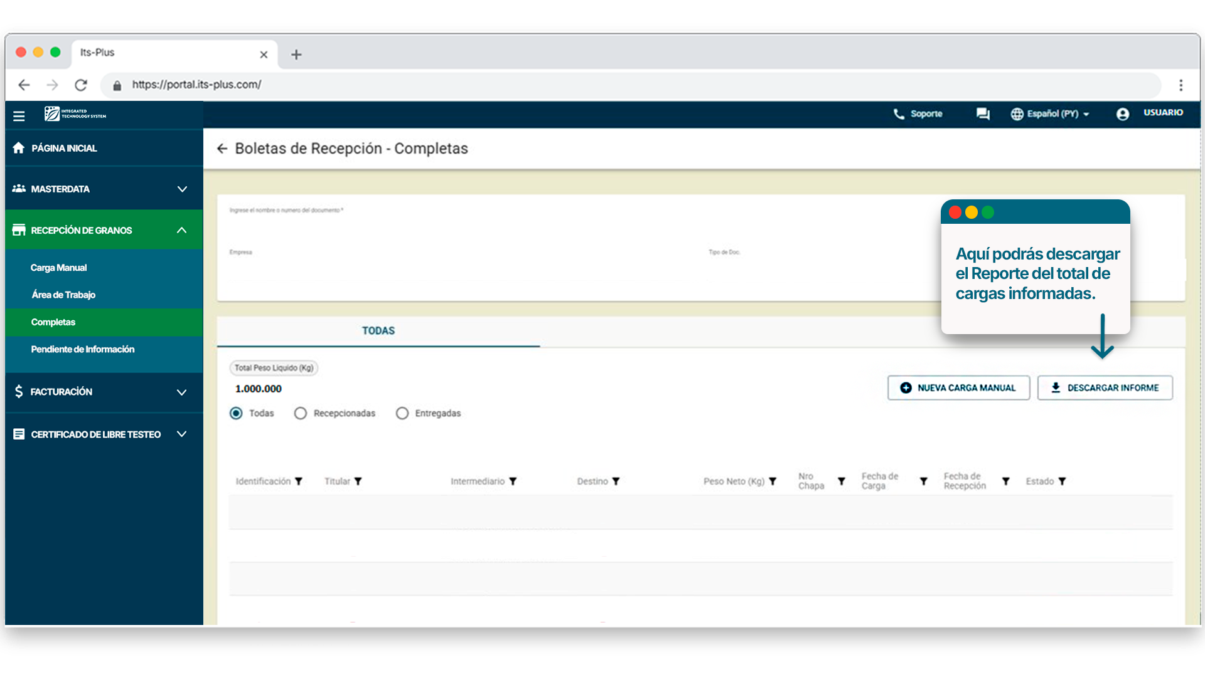Click the back arrow beside Boletas de Recepción
1205x677 pixels.
pos(222,149)
